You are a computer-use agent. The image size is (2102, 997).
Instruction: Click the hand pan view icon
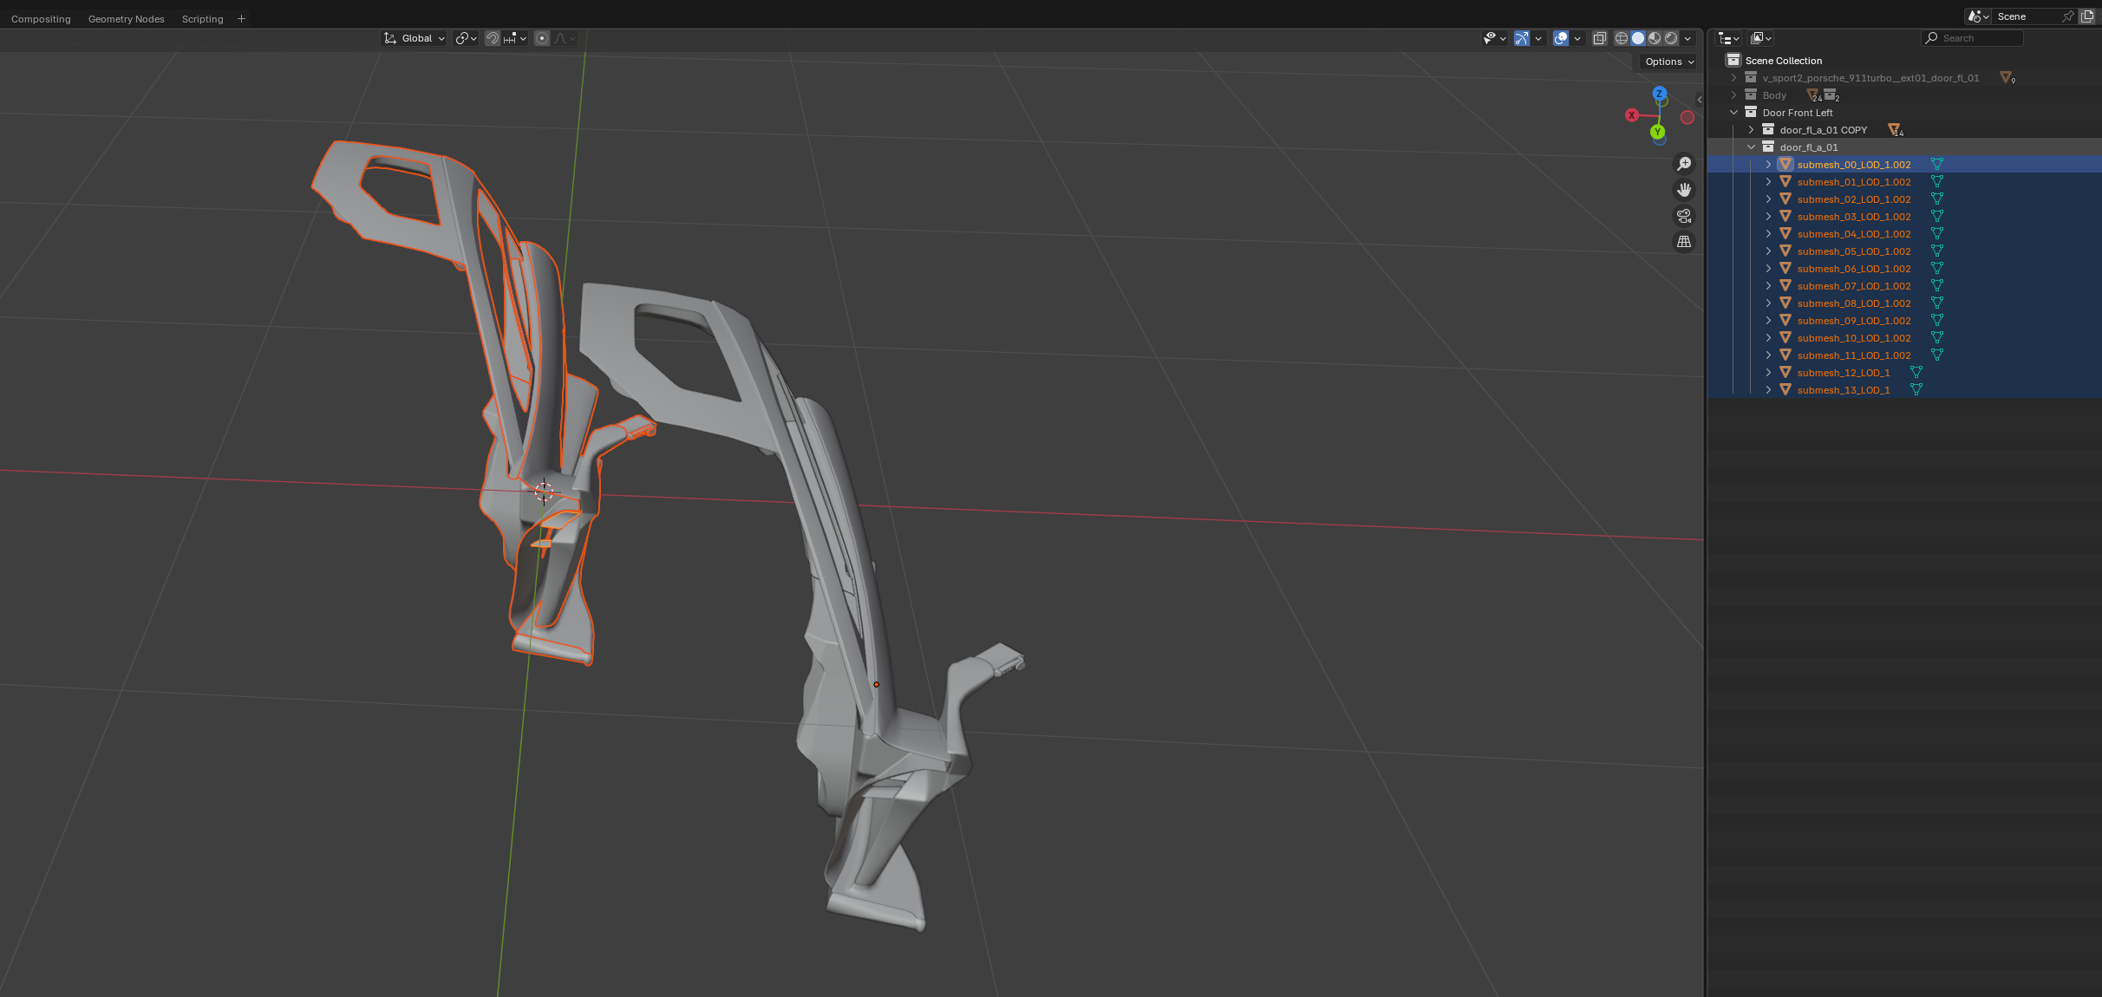point(1684,190)
